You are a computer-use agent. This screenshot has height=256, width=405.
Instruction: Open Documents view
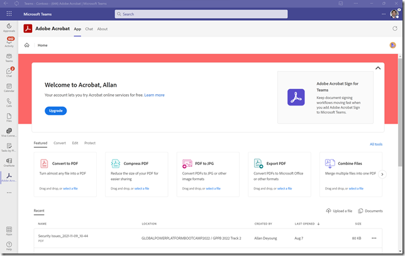point(370,211)
